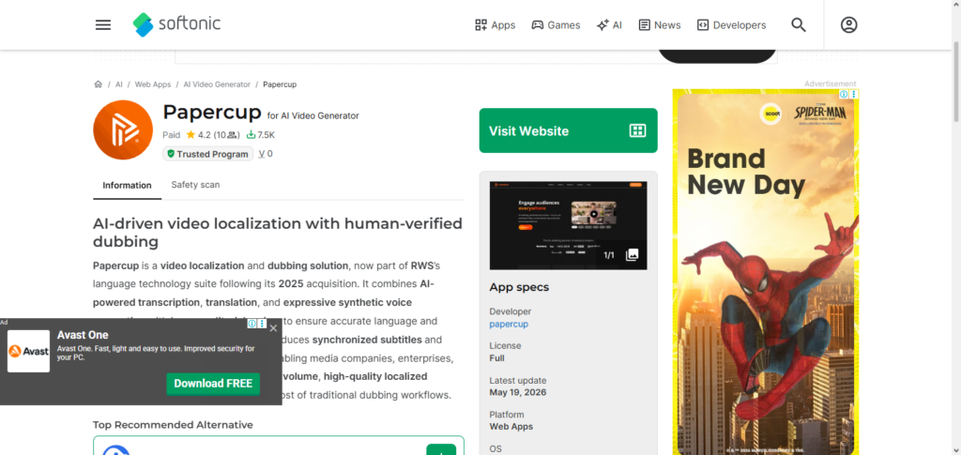961x455 pixels.
Task: Click the Avast One ad title
Action: (83, 335)
